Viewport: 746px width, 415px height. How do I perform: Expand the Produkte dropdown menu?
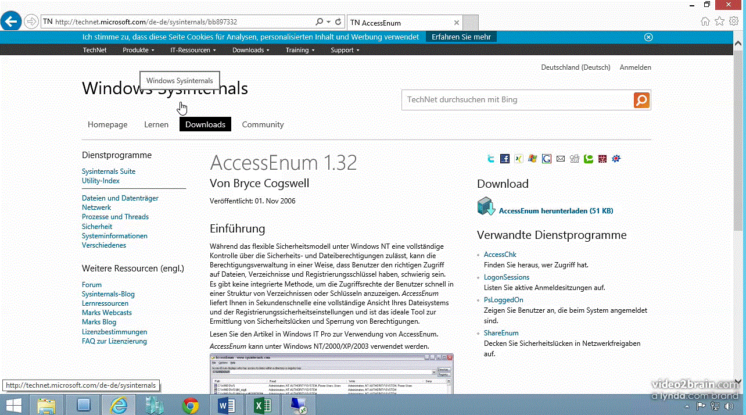tap(138, 50)
